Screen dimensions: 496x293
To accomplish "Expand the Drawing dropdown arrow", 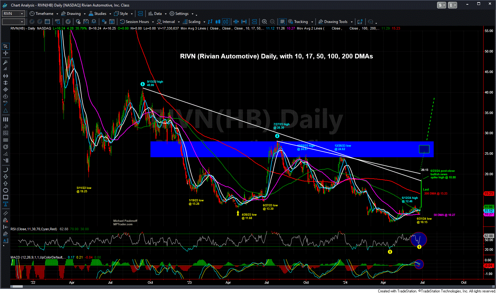I will point(84,14).
